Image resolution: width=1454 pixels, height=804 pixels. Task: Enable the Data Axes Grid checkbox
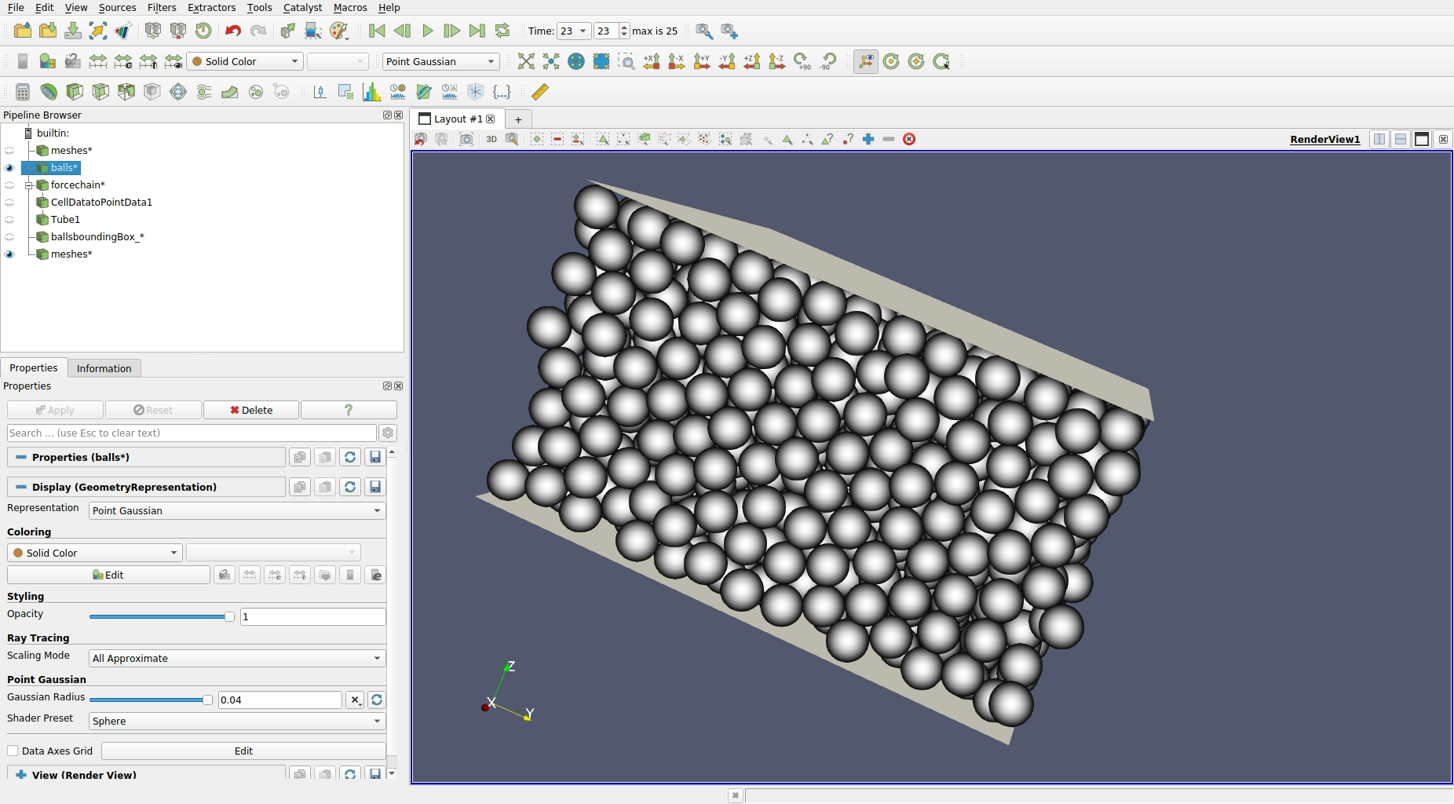tap(13, 751)
